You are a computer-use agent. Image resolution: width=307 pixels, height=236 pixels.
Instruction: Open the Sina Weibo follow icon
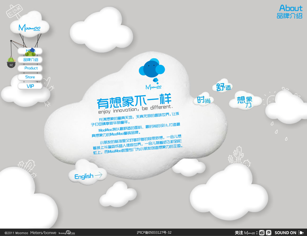pyautogui.click(x=262, y=233)
